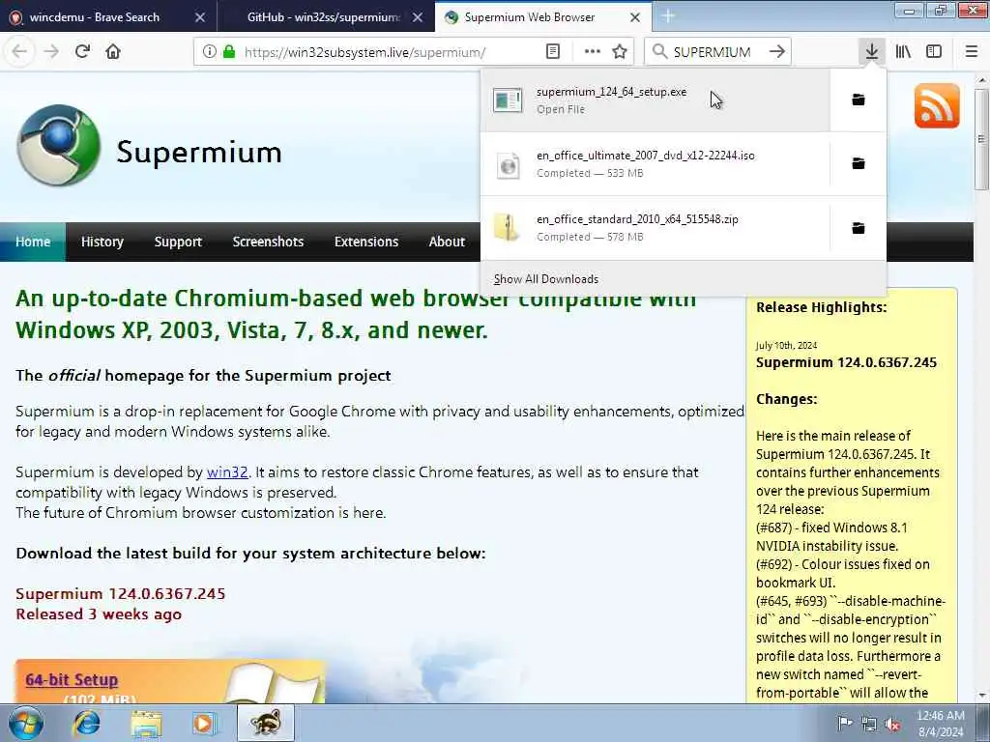Open downloaded file supermium_124_64_setup.exe
The image size is (990, 742).
click(x=655, y=100)
